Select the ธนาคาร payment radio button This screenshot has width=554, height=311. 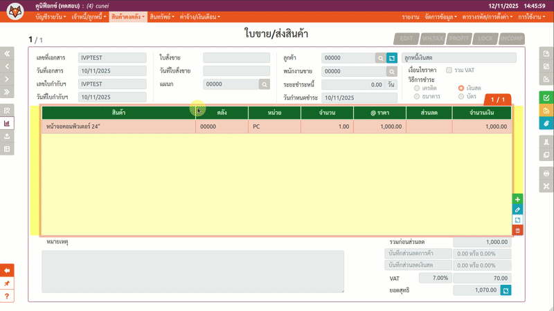(x=416, y=97)
